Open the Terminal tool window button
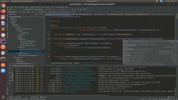 click(43, 97)
